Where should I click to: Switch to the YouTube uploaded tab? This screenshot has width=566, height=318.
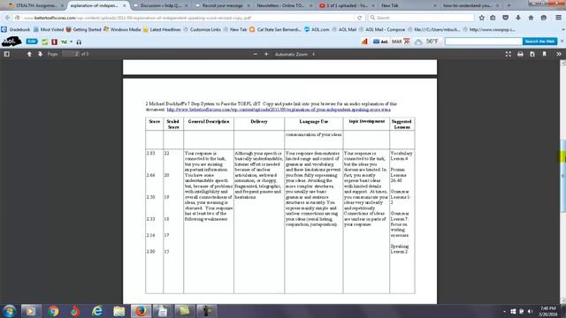pyautogui.click(x=347, y=5)
